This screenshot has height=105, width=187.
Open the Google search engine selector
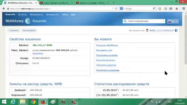pos(122,8)
